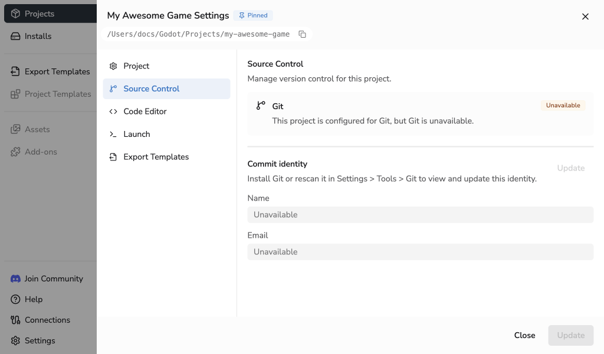This screenshot has height=354, width=604.
Task: Click the Export Templates sidebar icon
Action: (15, 71)
